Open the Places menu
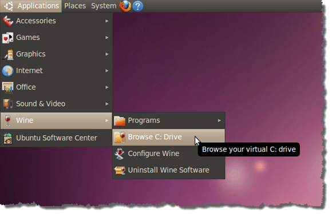The image size is (332, 214). [75, 6]
